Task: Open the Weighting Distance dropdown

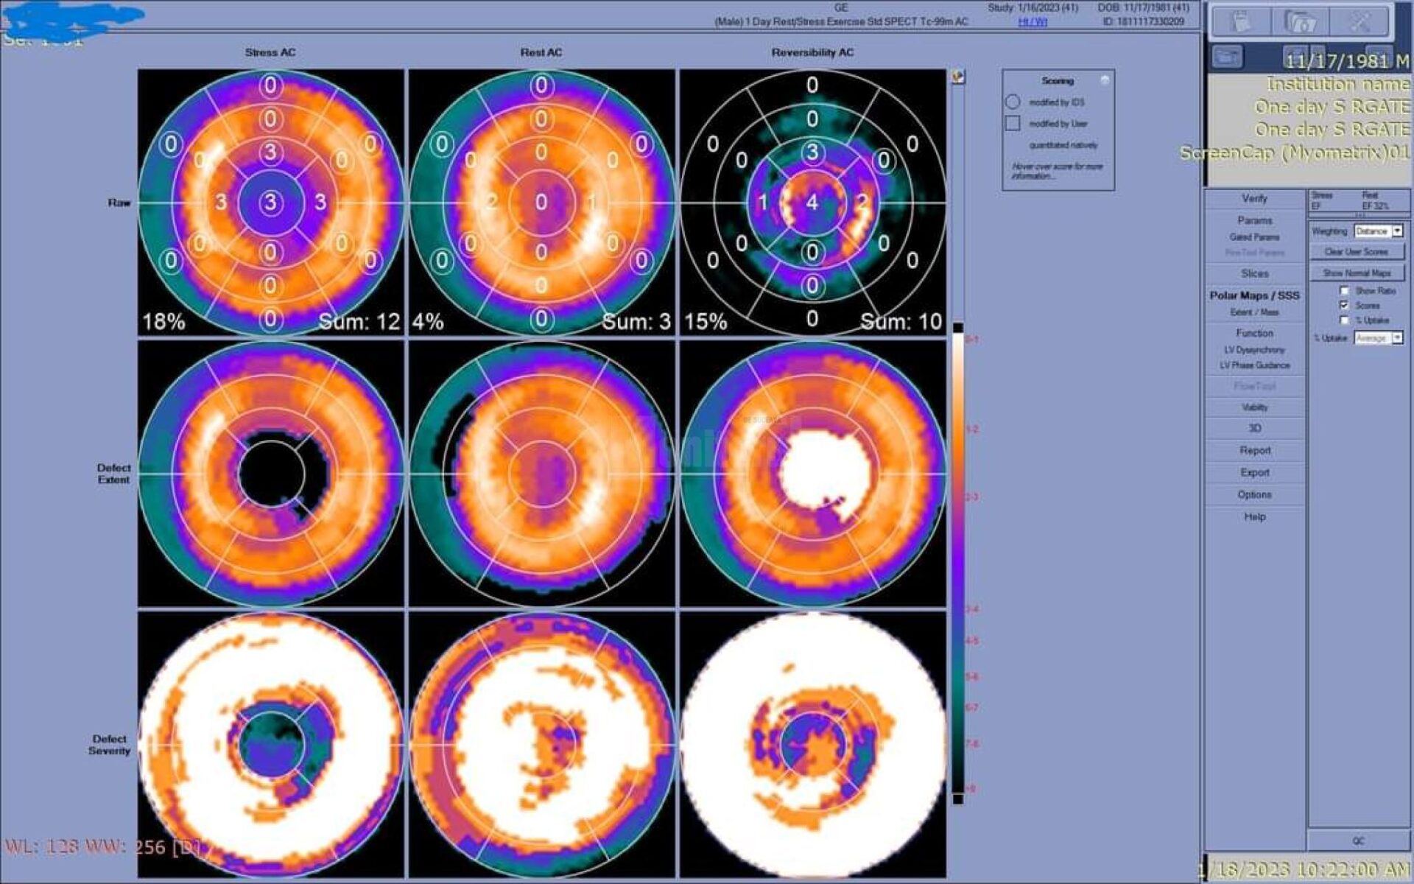Action: 1397,231
